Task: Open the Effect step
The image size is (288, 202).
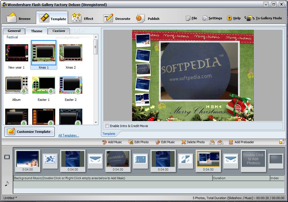Action: coord(83,18)
